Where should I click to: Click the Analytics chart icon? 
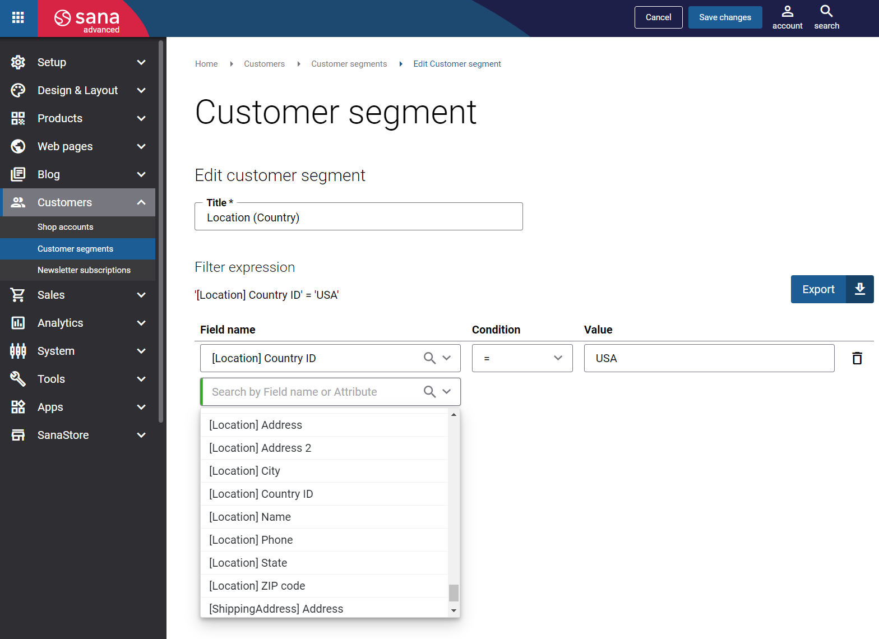click(x=18, y=323)
